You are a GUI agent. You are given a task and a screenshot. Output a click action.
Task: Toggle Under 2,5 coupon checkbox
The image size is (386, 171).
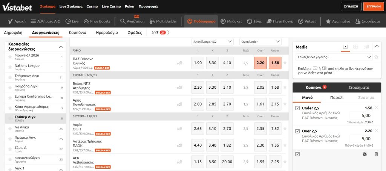pyautogui.click(x=297, y=108)
